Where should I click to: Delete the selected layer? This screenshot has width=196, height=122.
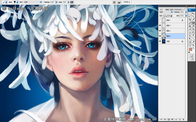coord(183,120)
